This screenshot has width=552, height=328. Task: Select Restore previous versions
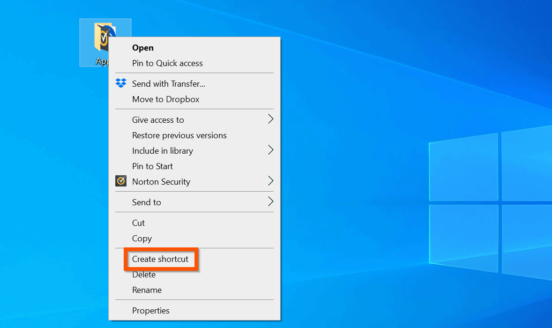point(179,135)
